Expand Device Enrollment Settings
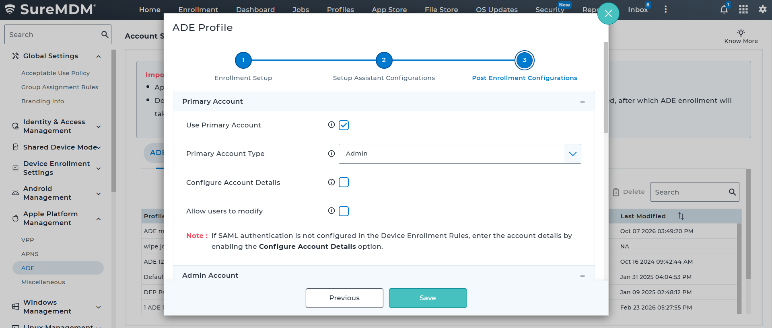The width and height of the screenshot is (772, 328). [x=99, y=168]
